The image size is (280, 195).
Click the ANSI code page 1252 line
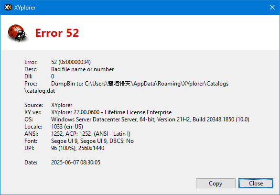91,134
